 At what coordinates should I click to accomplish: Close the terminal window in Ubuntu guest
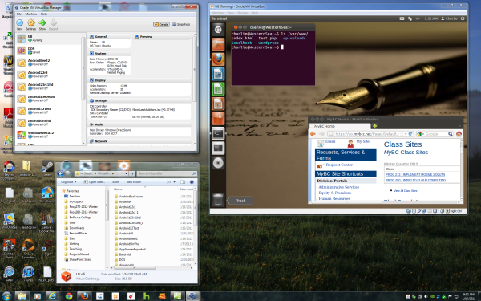pos(236,27)
